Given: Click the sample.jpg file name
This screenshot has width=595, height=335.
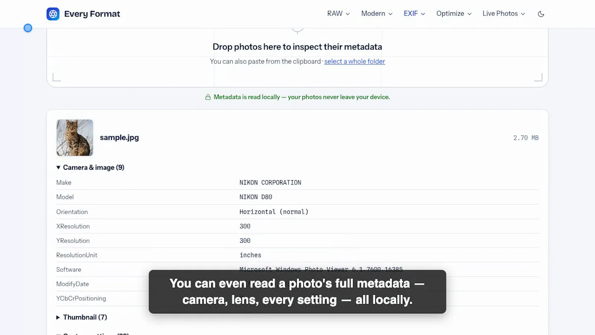Looking at the screenshot, I should [x=119, y=137].
